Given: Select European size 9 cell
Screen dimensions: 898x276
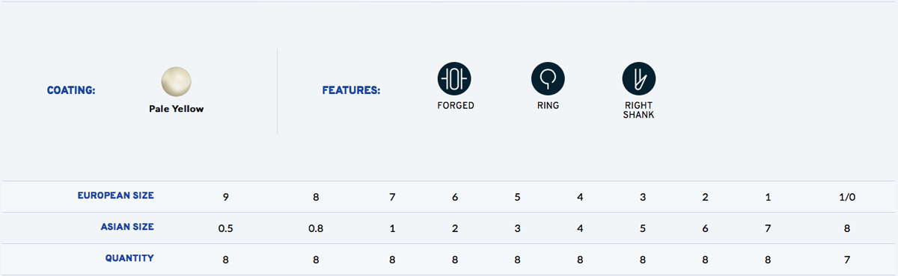Looking at the screenshot, I should pyautogui.click(x=225, y=197).
